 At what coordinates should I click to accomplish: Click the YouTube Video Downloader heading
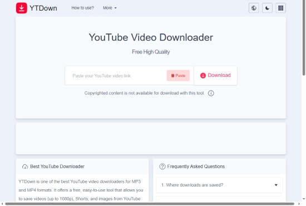[x=151, y=37]
